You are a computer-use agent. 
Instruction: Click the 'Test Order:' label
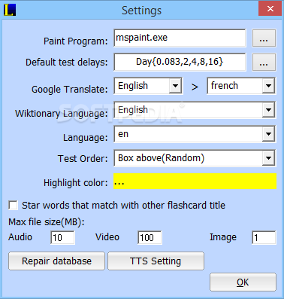coord(83,159)
